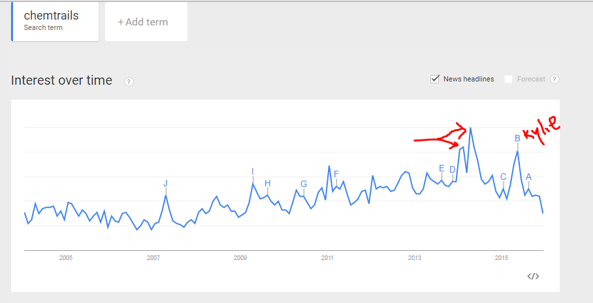This screenshot has width=593, height=303.
Task: Click the 2011 label on time axis
Action: [327, 258]
